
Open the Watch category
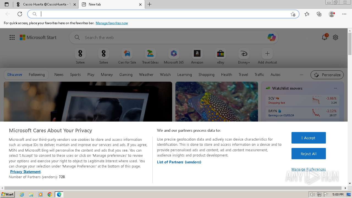pyautogui.click(x=165, y=75)
